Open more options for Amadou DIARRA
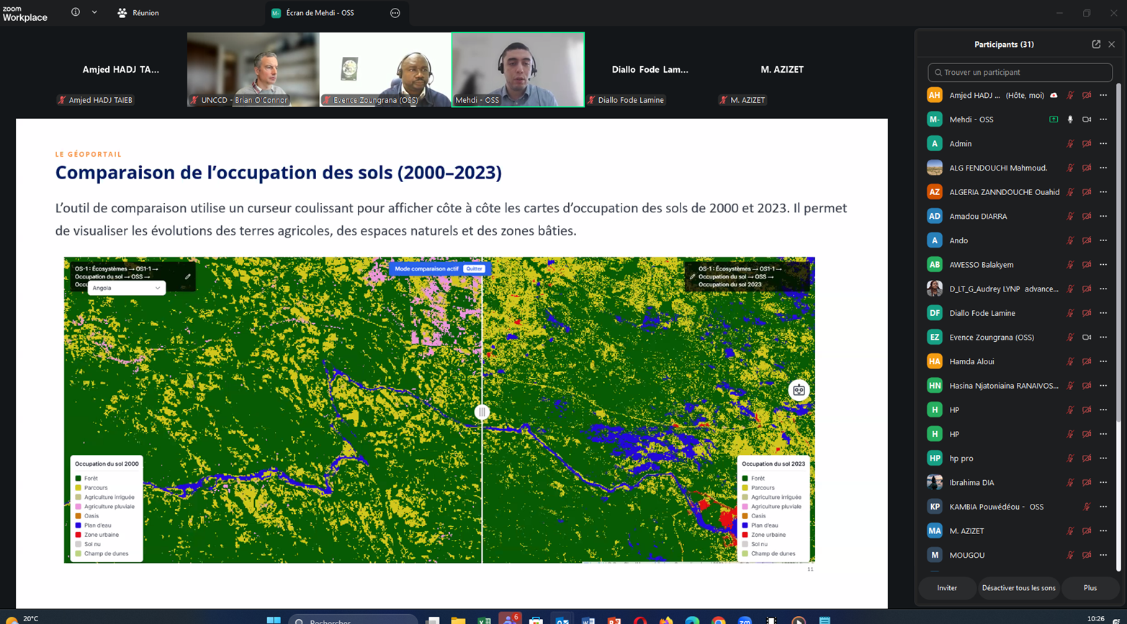The image size is (1127, 624). [1103, 216]
